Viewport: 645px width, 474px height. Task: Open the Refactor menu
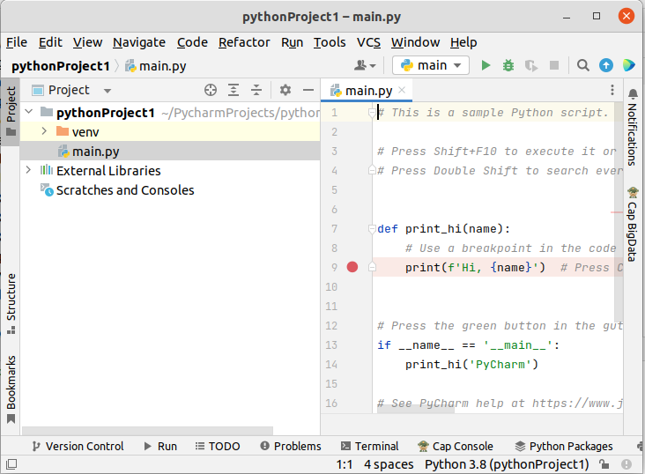tap(244, 42)
